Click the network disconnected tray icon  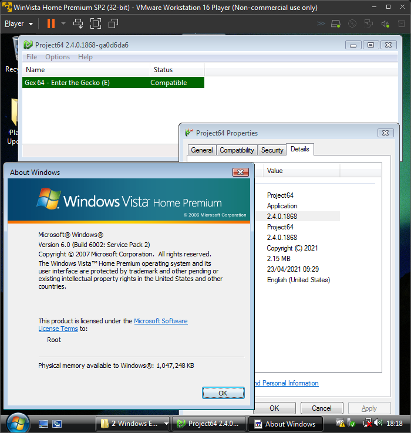click(x=368, y=423)
